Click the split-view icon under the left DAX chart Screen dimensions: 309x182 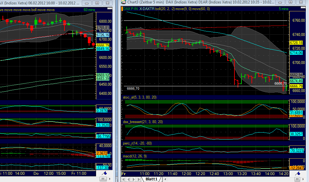point(103,179)
